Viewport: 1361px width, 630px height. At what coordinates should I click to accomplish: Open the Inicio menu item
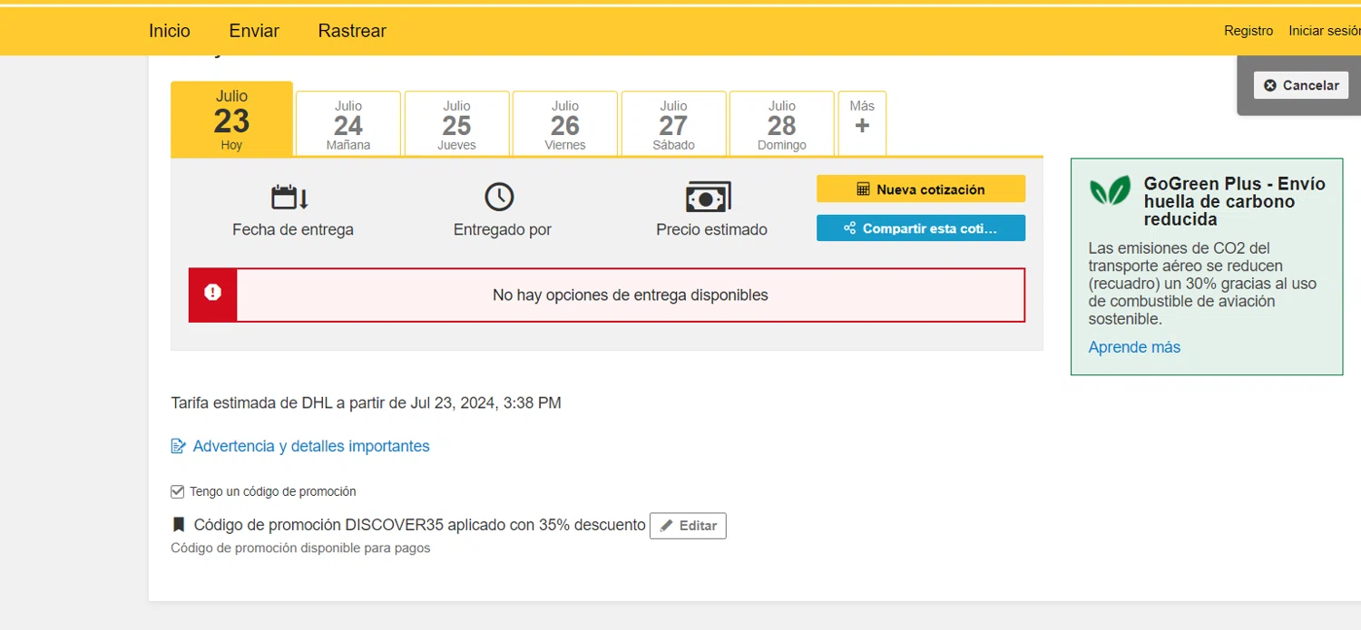point(170,31)
